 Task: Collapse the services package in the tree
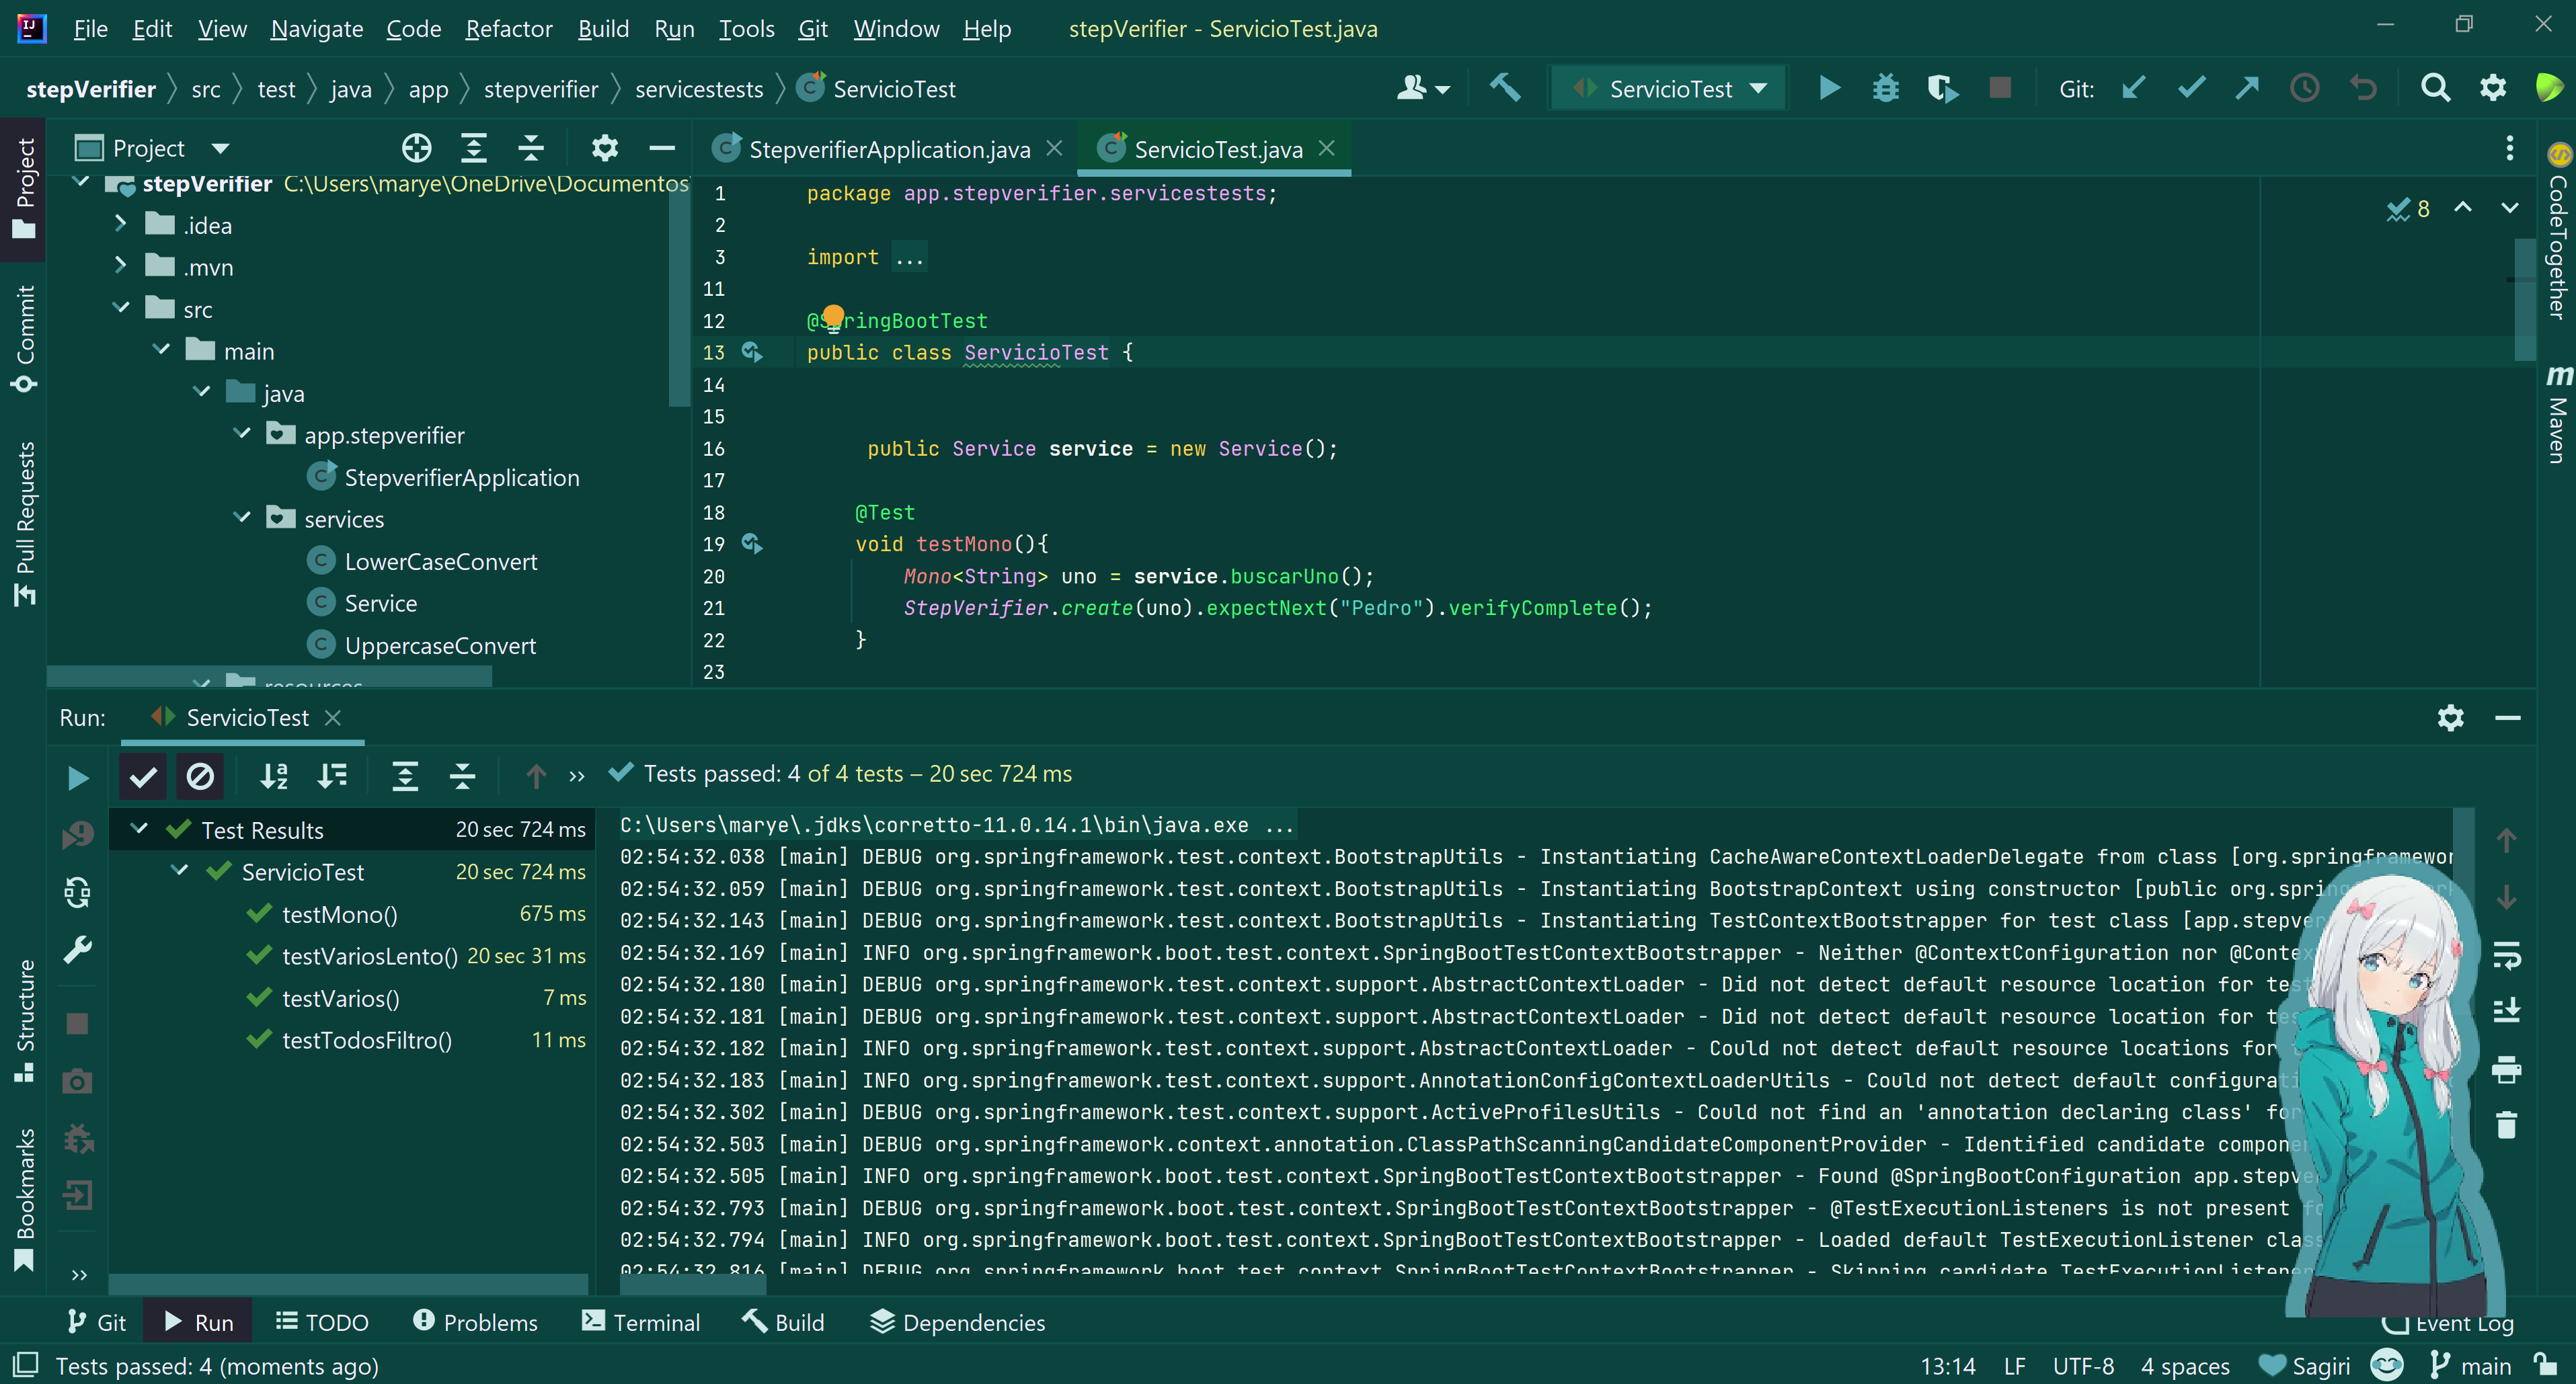pyautogui.click(x=241, y=518)
